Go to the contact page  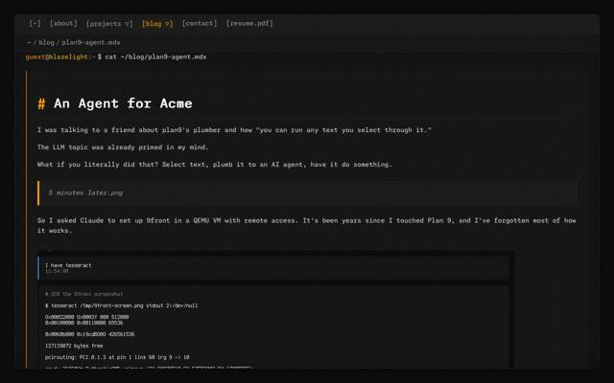(200, 23)
